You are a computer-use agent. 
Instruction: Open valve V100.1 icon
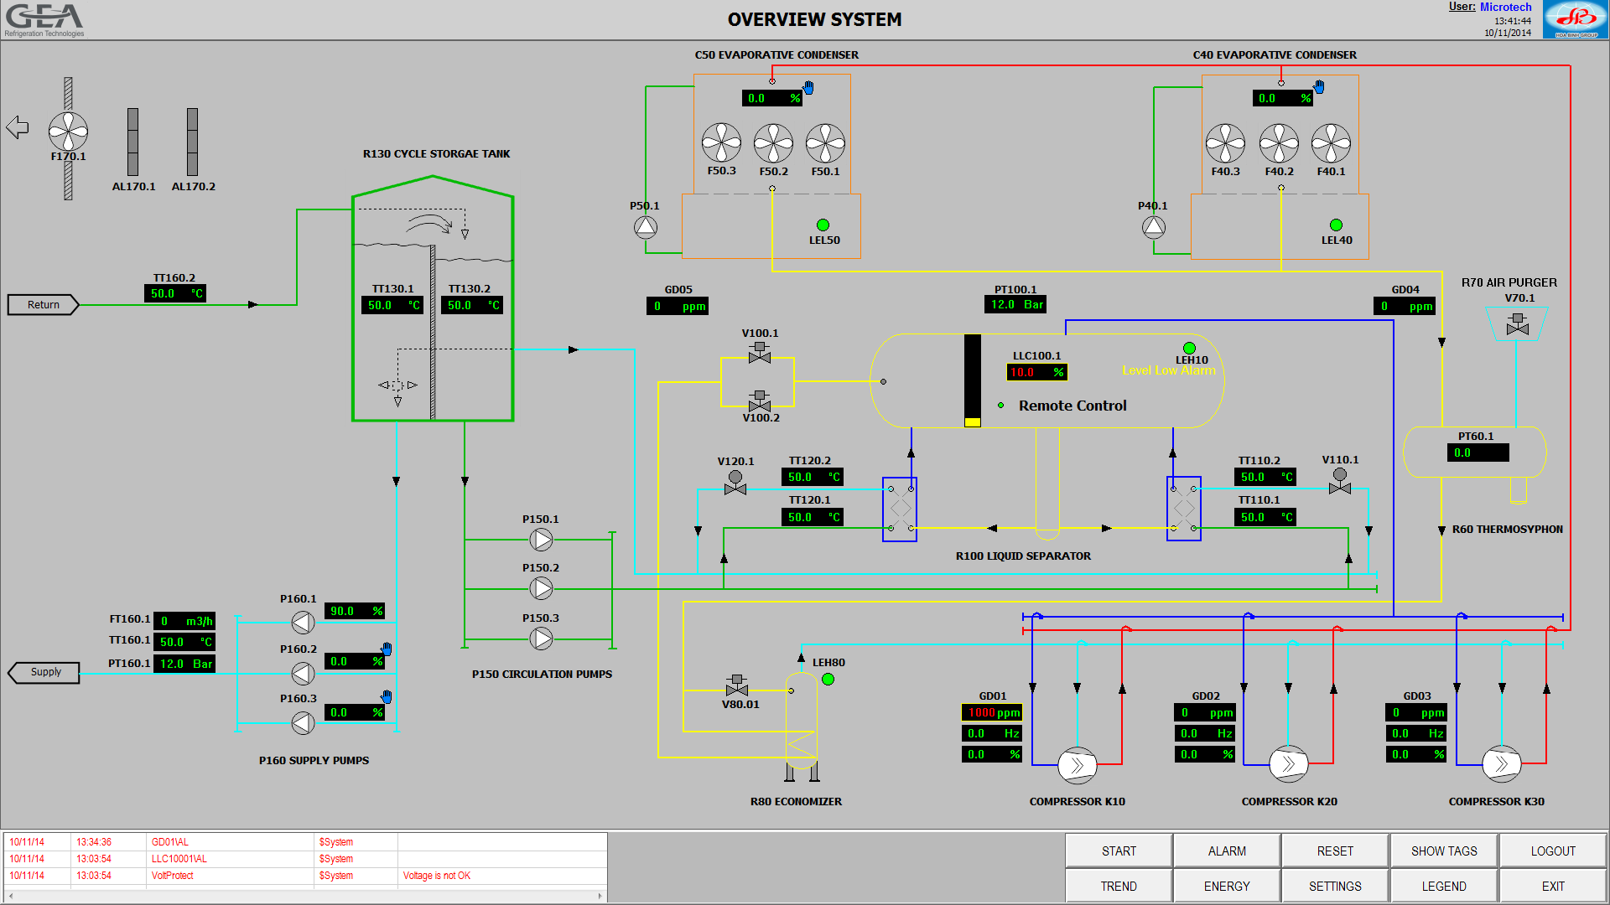pos(760,352)
